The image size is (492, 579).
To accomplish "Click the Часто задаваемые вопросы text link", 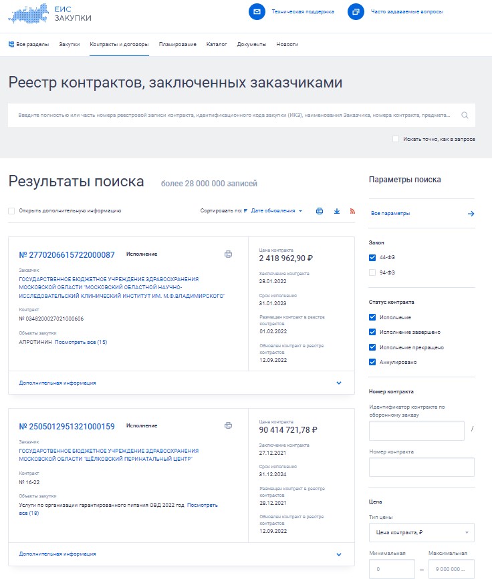I will [406, 12].
